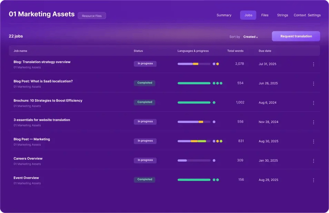Click the Status column header
329x213 pixels.
click(138, 51)
